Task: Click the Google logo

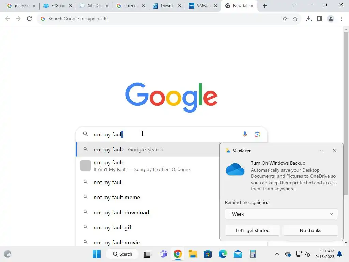Action: (171, 97)
